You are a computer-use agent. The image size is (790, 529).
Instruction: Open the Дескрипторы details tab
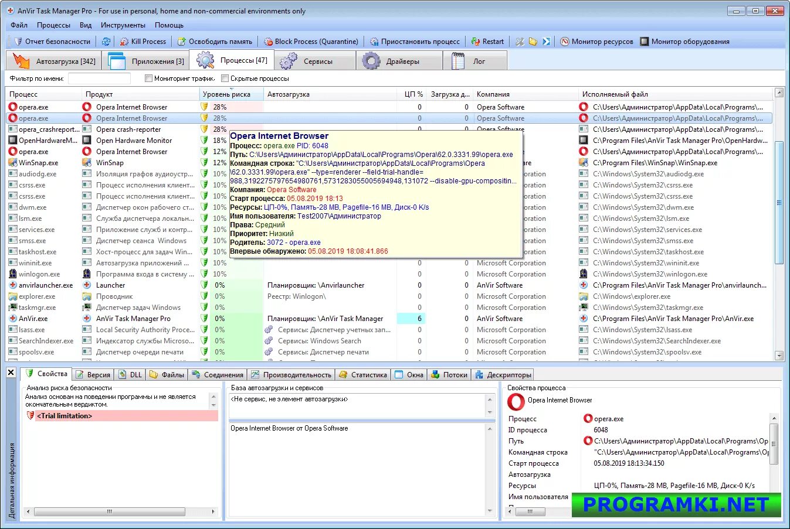tap(503, 375)
